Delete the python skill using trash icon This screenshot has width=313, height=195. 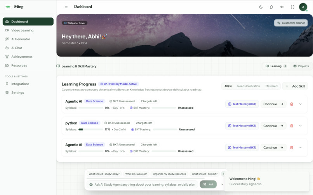tap(291, 126)
